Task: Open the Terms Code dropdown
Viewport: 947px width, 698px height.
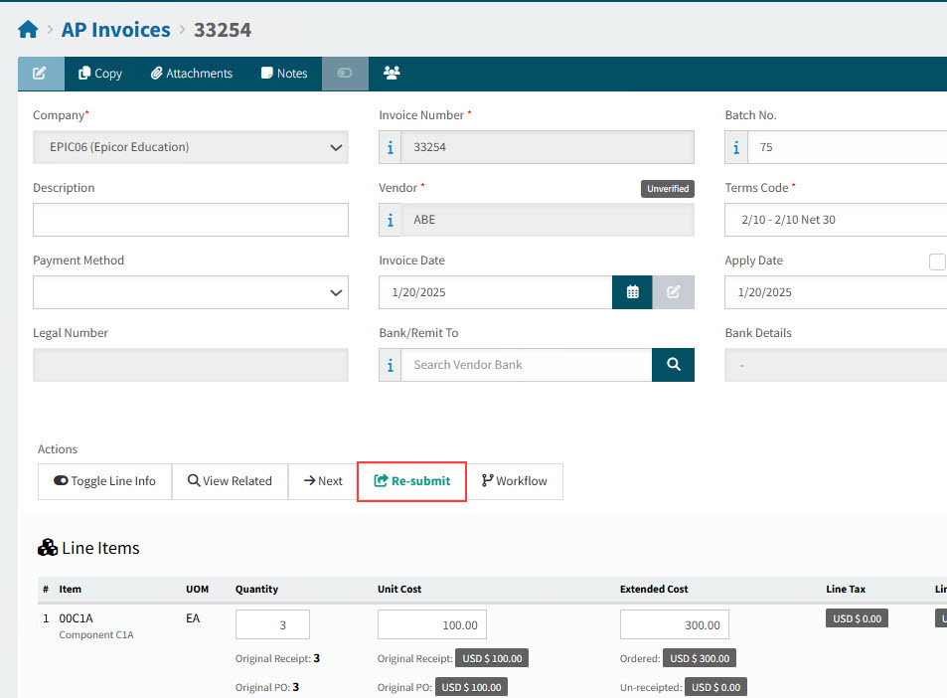Action: point(835,220)
